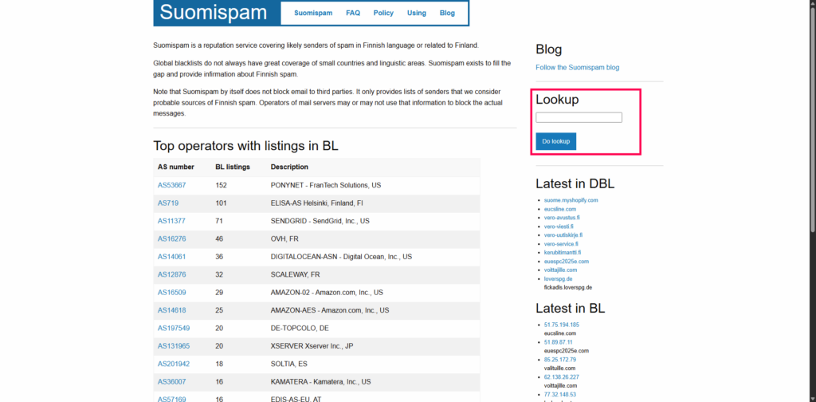Image resolution: width=816 pixels, height=402 pixels.
Task: Click the Suomispam site logo title
Action: (213, 13)
